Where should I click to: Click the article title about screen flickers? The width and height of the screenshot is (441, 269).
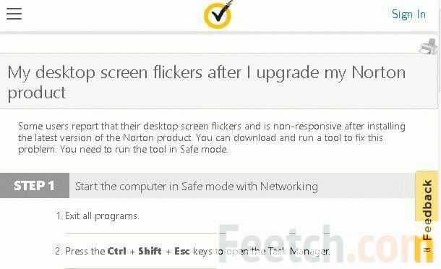pyautogui.click(x=206, y=82)
